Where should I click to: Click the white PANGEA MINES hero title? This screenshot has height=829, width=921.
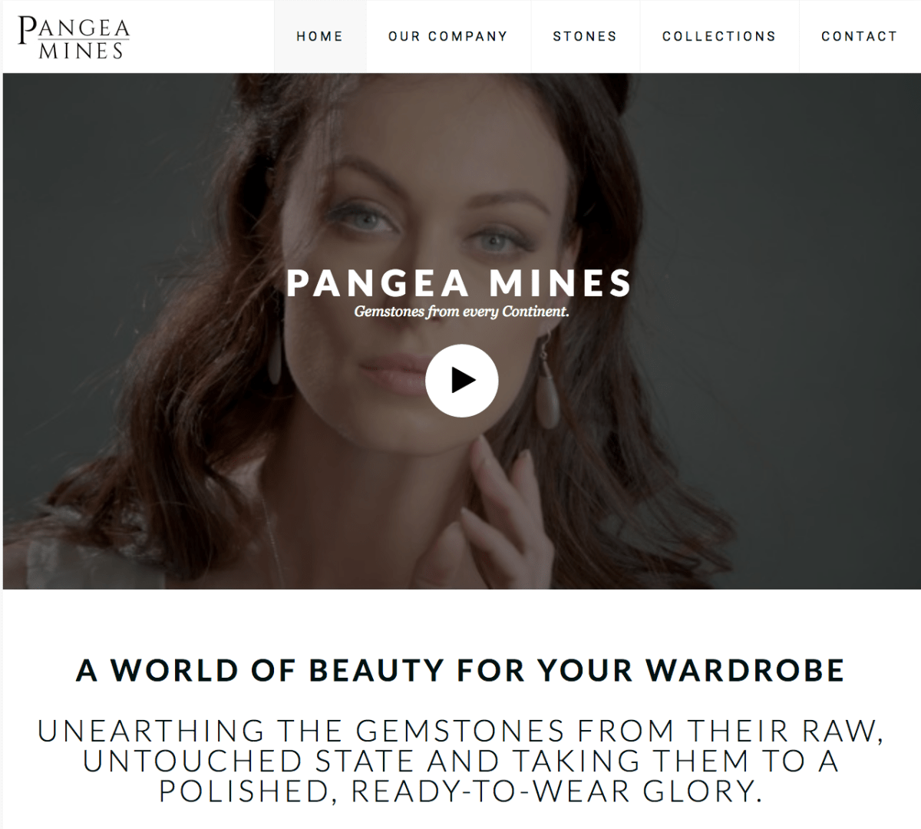(459, 283)
